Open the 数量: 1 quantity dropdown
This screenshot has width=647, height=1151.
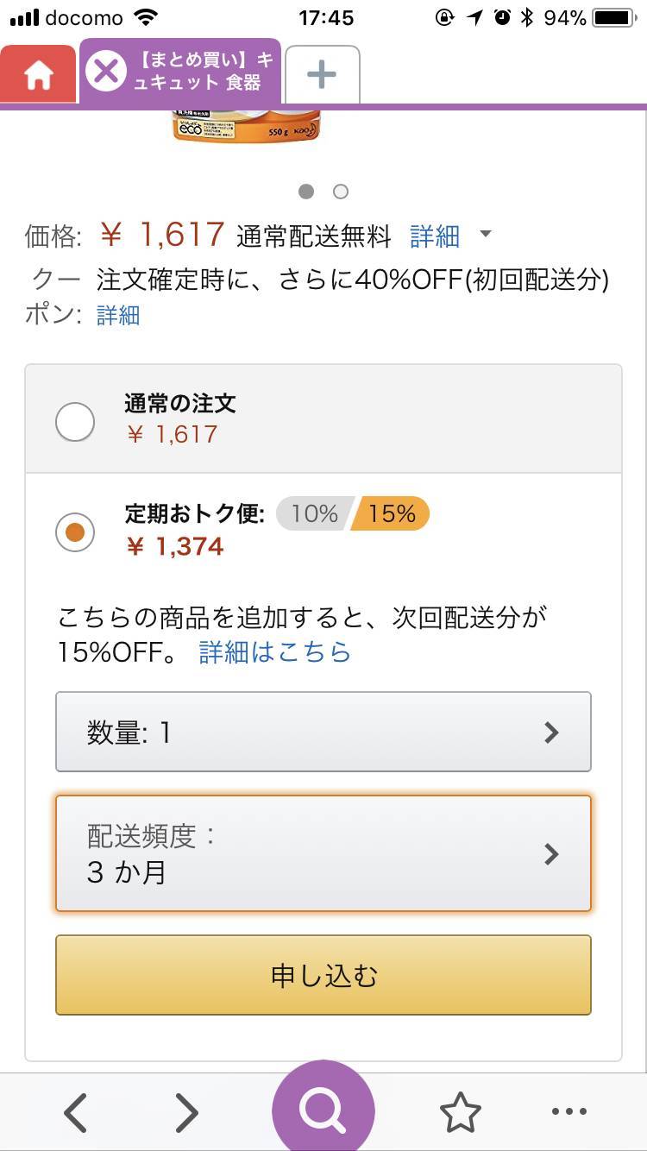[x=323, y=732]
